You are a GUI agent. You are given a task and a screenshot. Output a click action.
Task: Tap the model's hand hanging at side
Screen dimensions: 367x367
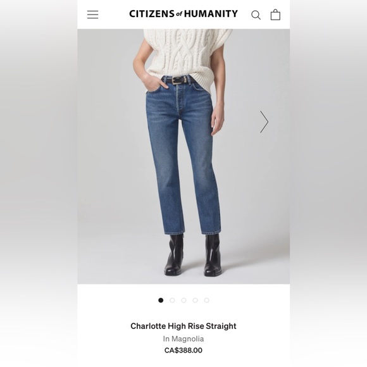click(x=218, y=120)
